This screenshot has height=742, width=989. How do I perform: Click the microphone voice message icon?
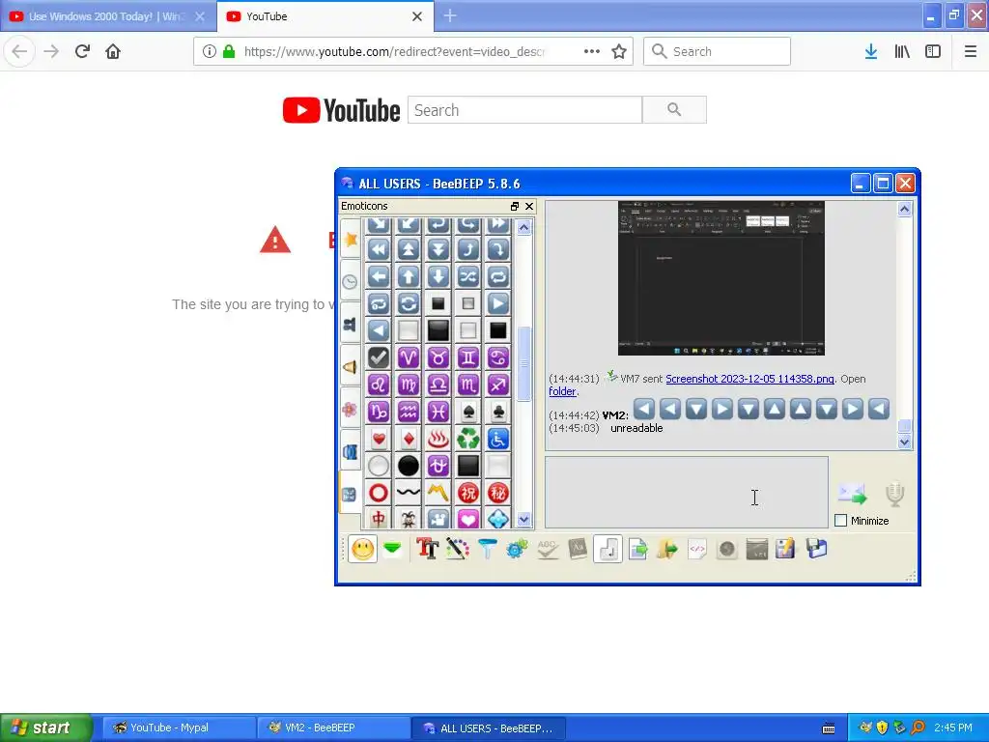coord(894,494)
